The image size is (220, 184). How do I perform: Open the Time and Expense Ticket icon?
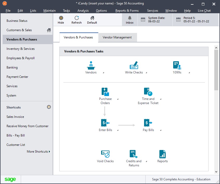pos(148,92)
